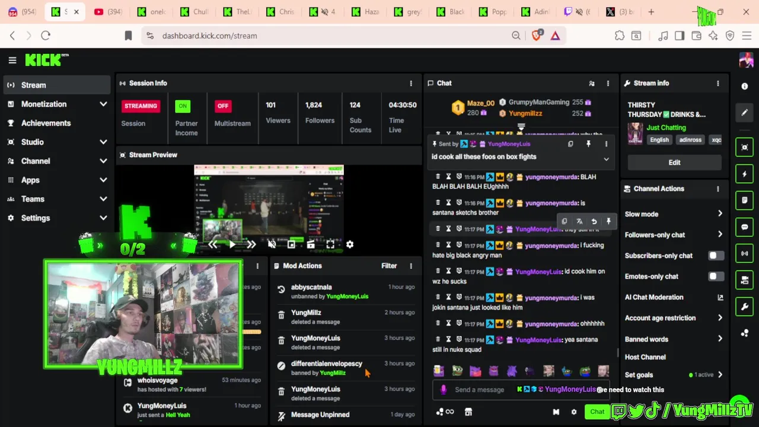The width and height of the screenshot is (759, 427).
Task: Open the shop icon under chat input
Action: (468, 412)
